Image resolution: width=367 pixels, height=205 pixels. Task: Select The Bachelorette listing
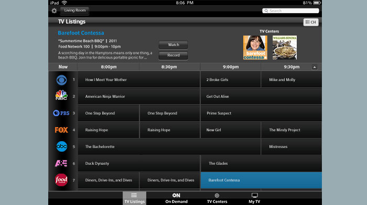pyautogui.click(x=169, y=146)
